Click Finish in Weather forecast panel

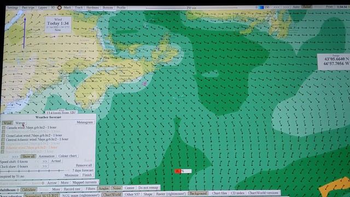pyautogui.click(x=87, y=175)
